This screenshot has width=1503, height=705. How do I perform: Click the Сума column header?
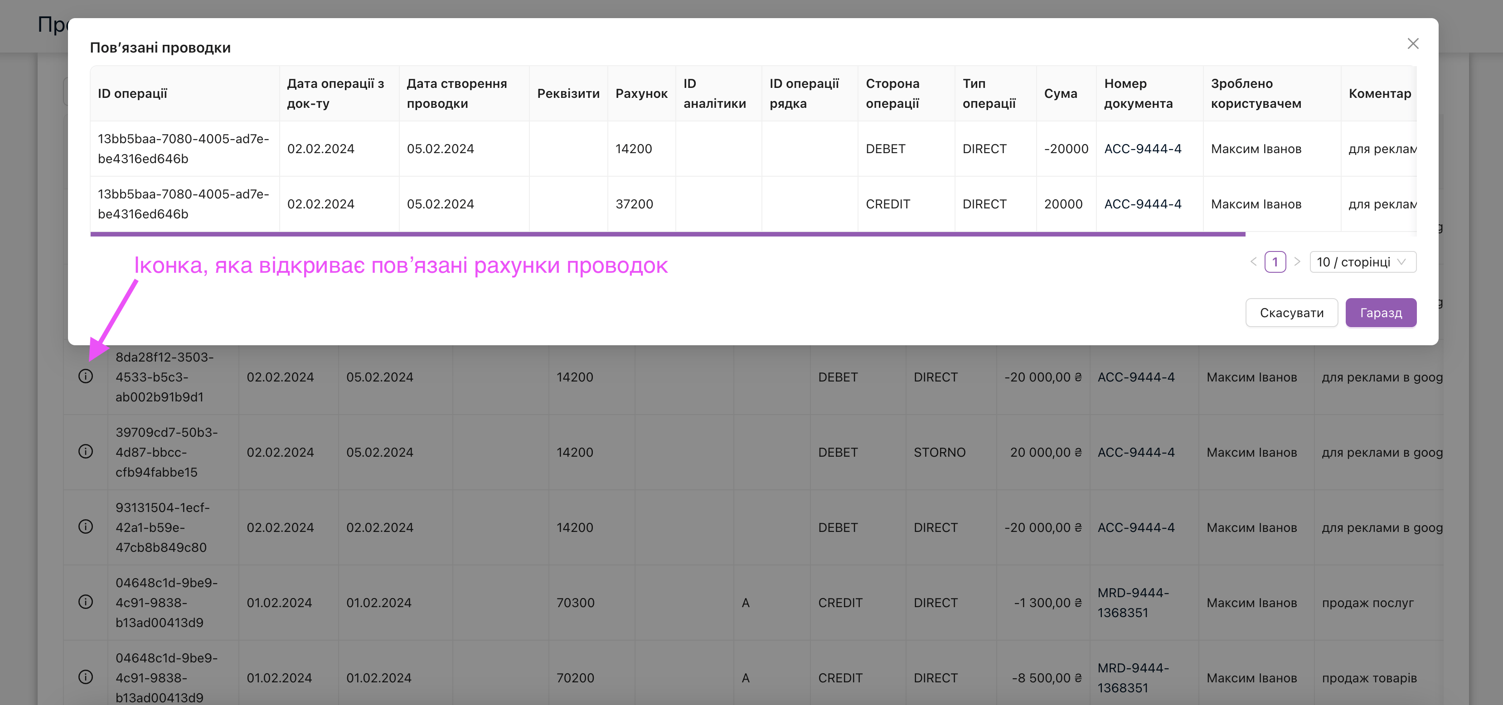pyautogui.click(x=1060, y=93)
